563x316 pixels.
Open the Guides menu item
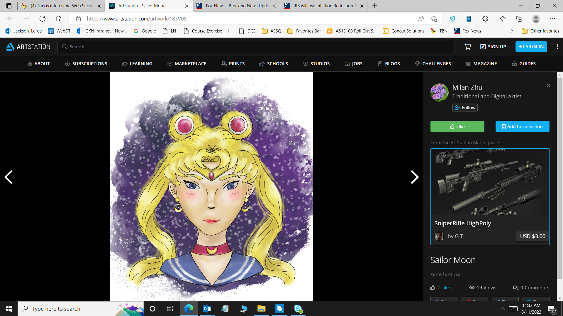point(524,64)
